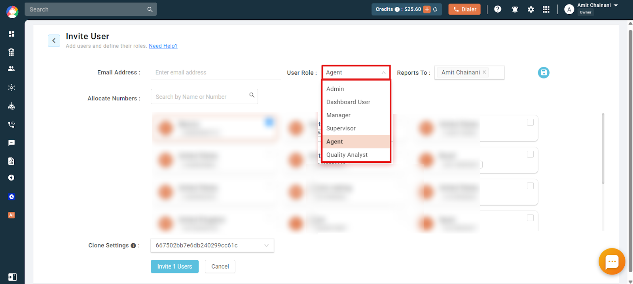Click the Invite 1 Users button

174,267
